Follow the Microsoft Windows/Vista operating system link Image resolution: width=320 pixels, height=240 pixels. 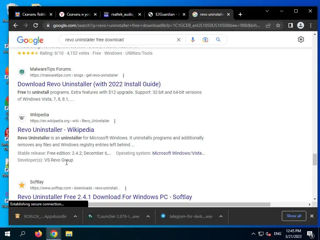pyautogui.click(x=178, y=153)
